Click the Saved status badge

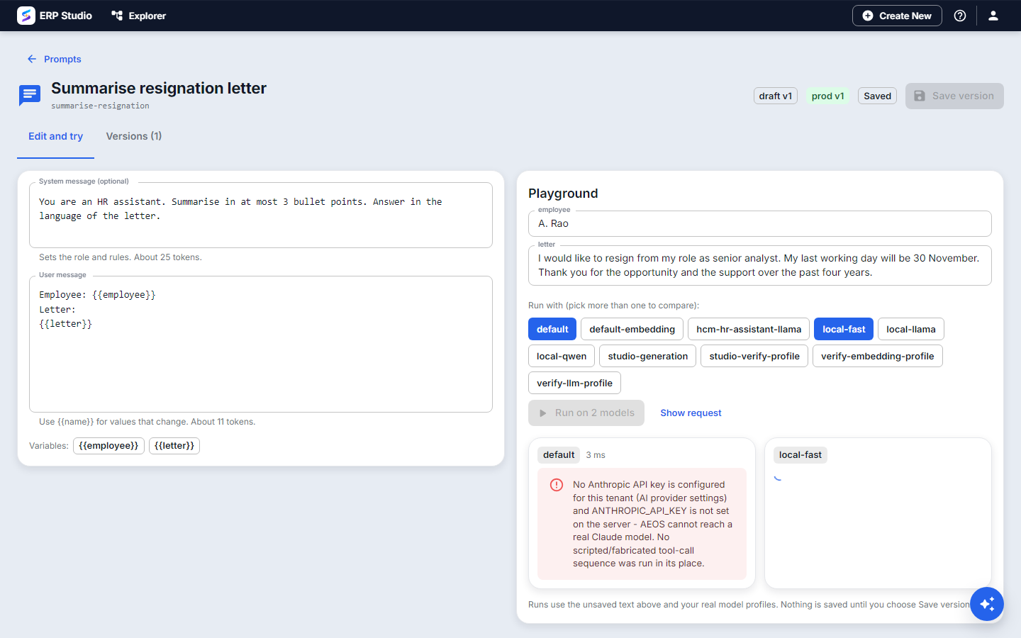(877, 96)
